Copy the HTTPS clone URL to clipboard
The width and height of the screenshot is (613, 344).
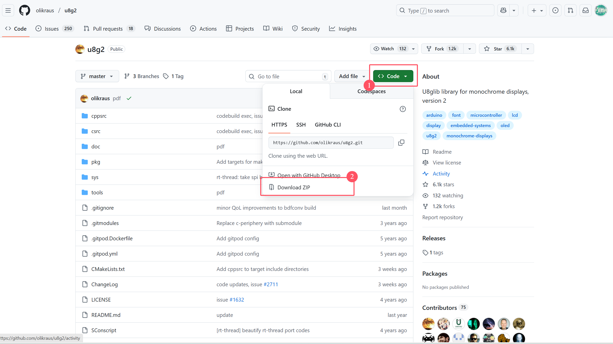pos(401,143)
